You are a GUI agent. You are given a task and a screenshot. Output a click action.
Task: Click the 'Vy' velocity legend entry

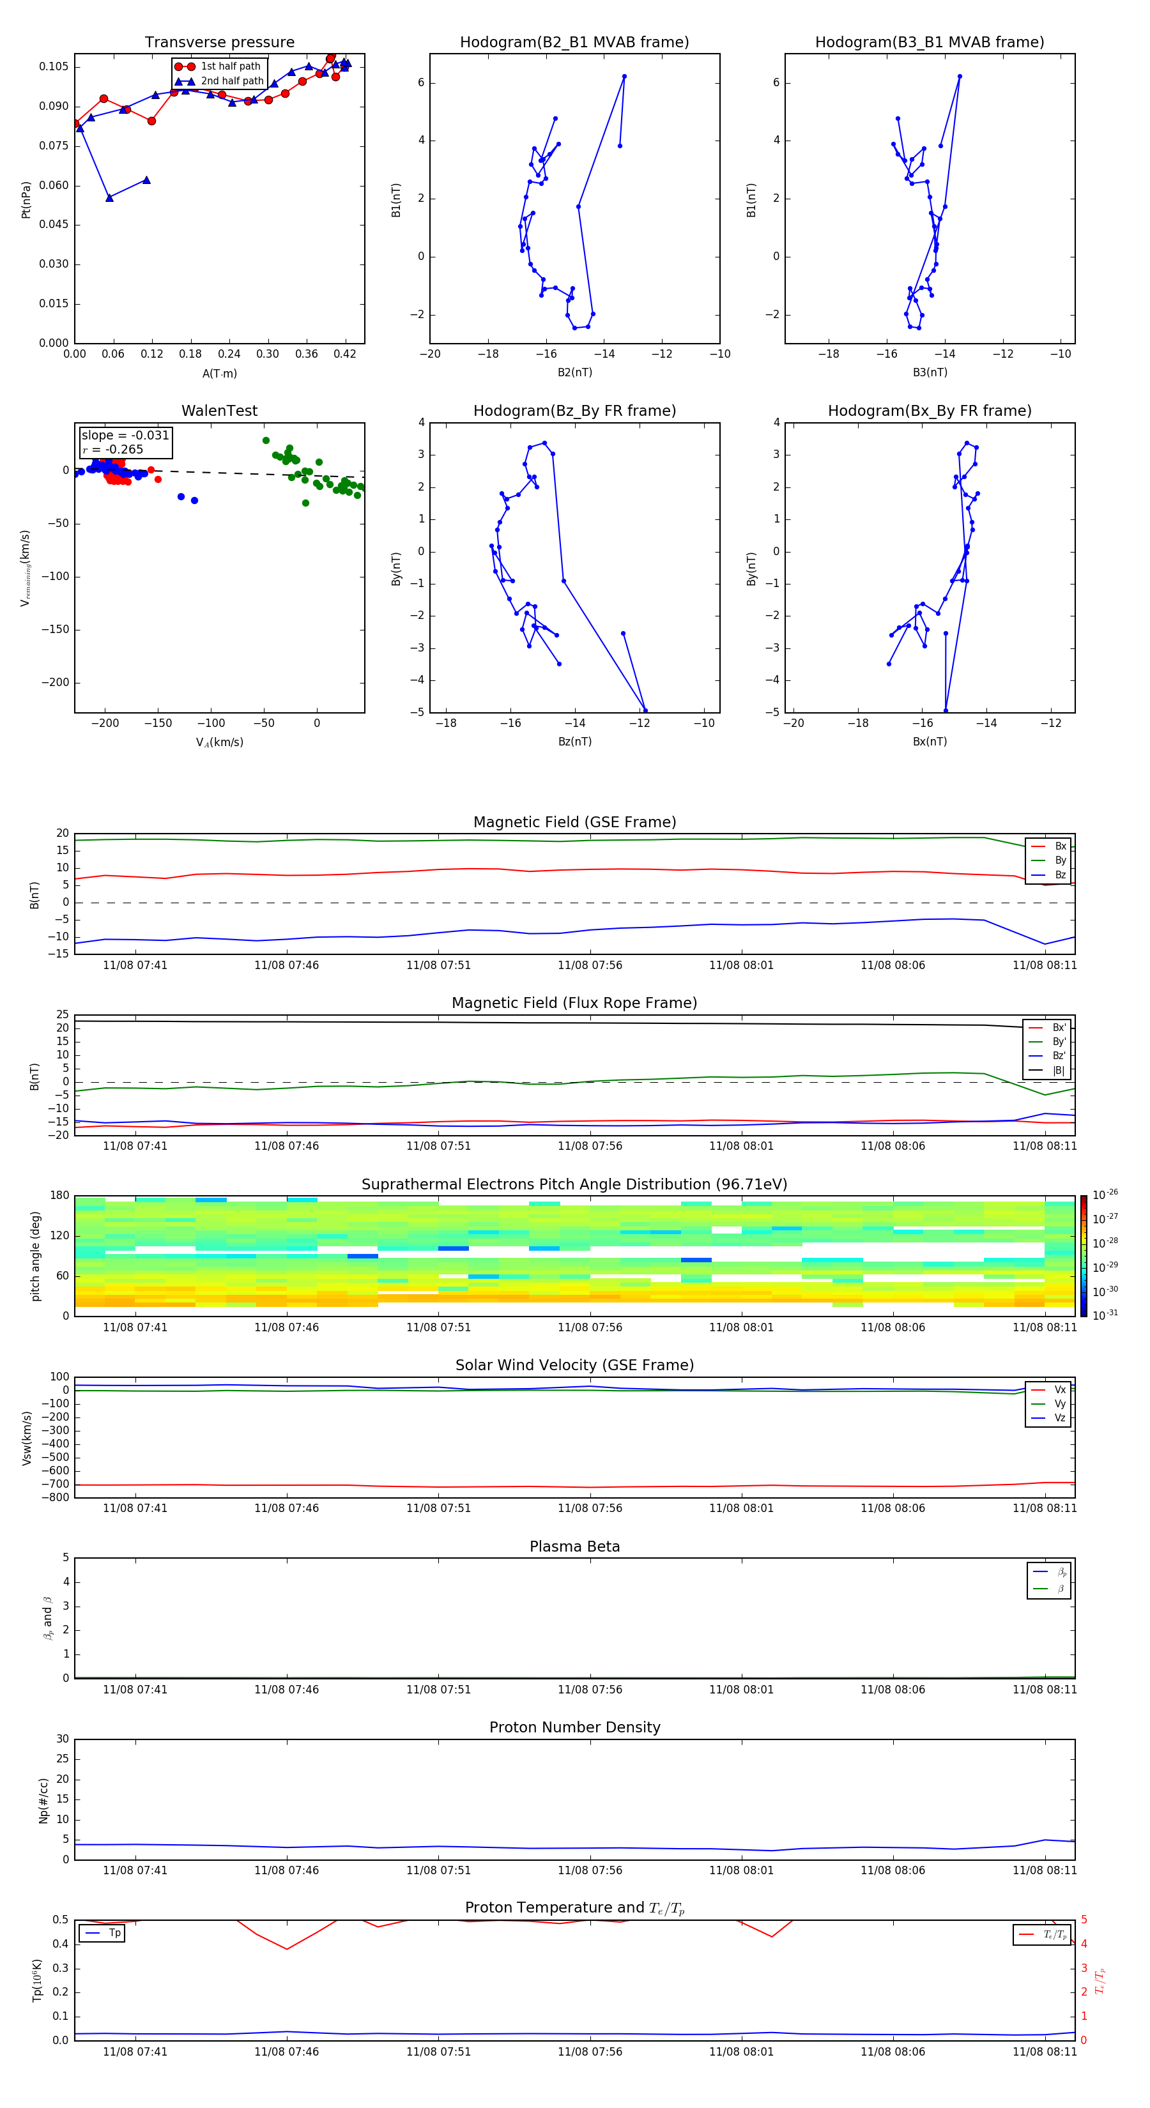click(1048, 1403)
